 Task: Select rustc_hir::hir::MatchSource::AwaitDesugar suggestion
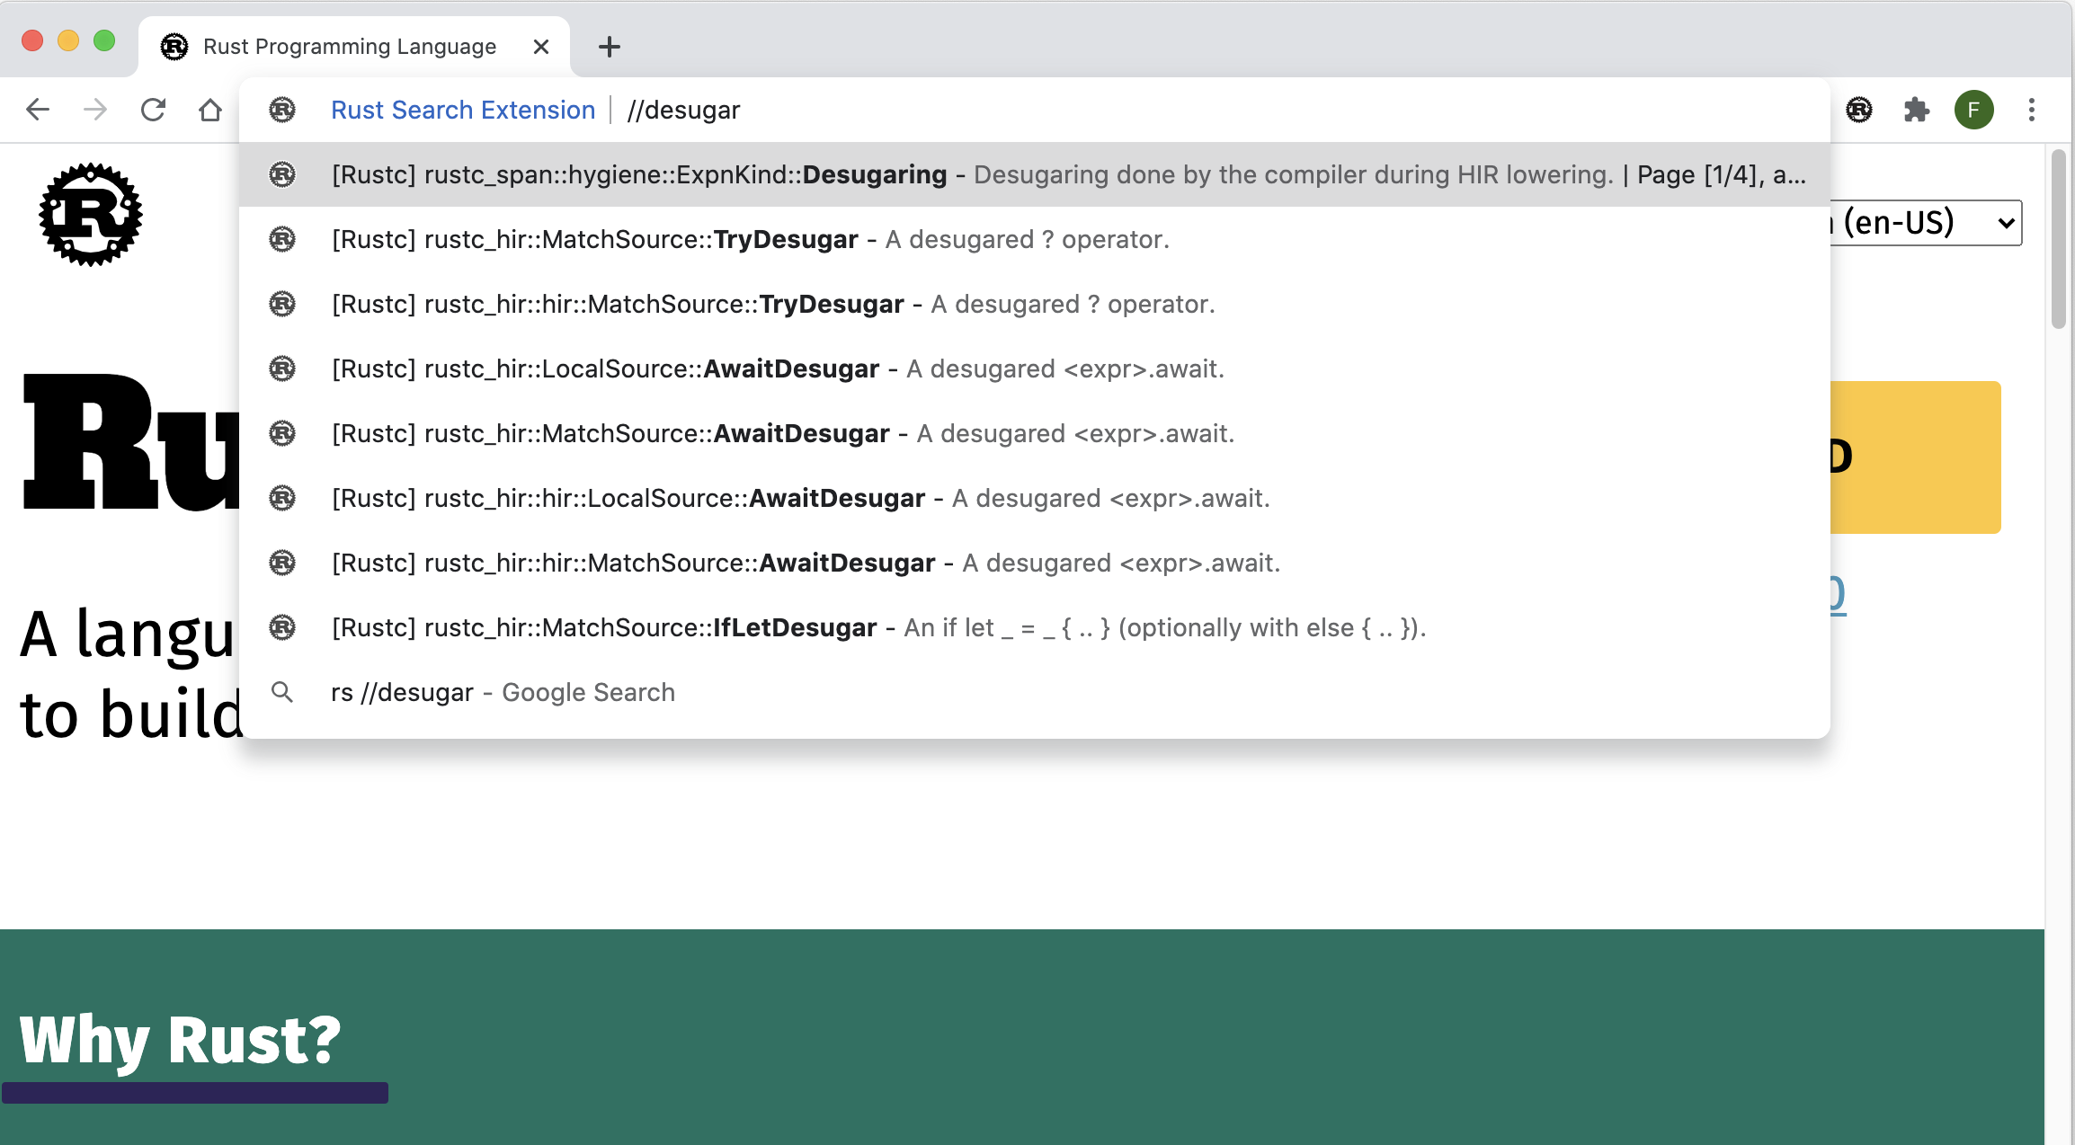[1035, 563]
